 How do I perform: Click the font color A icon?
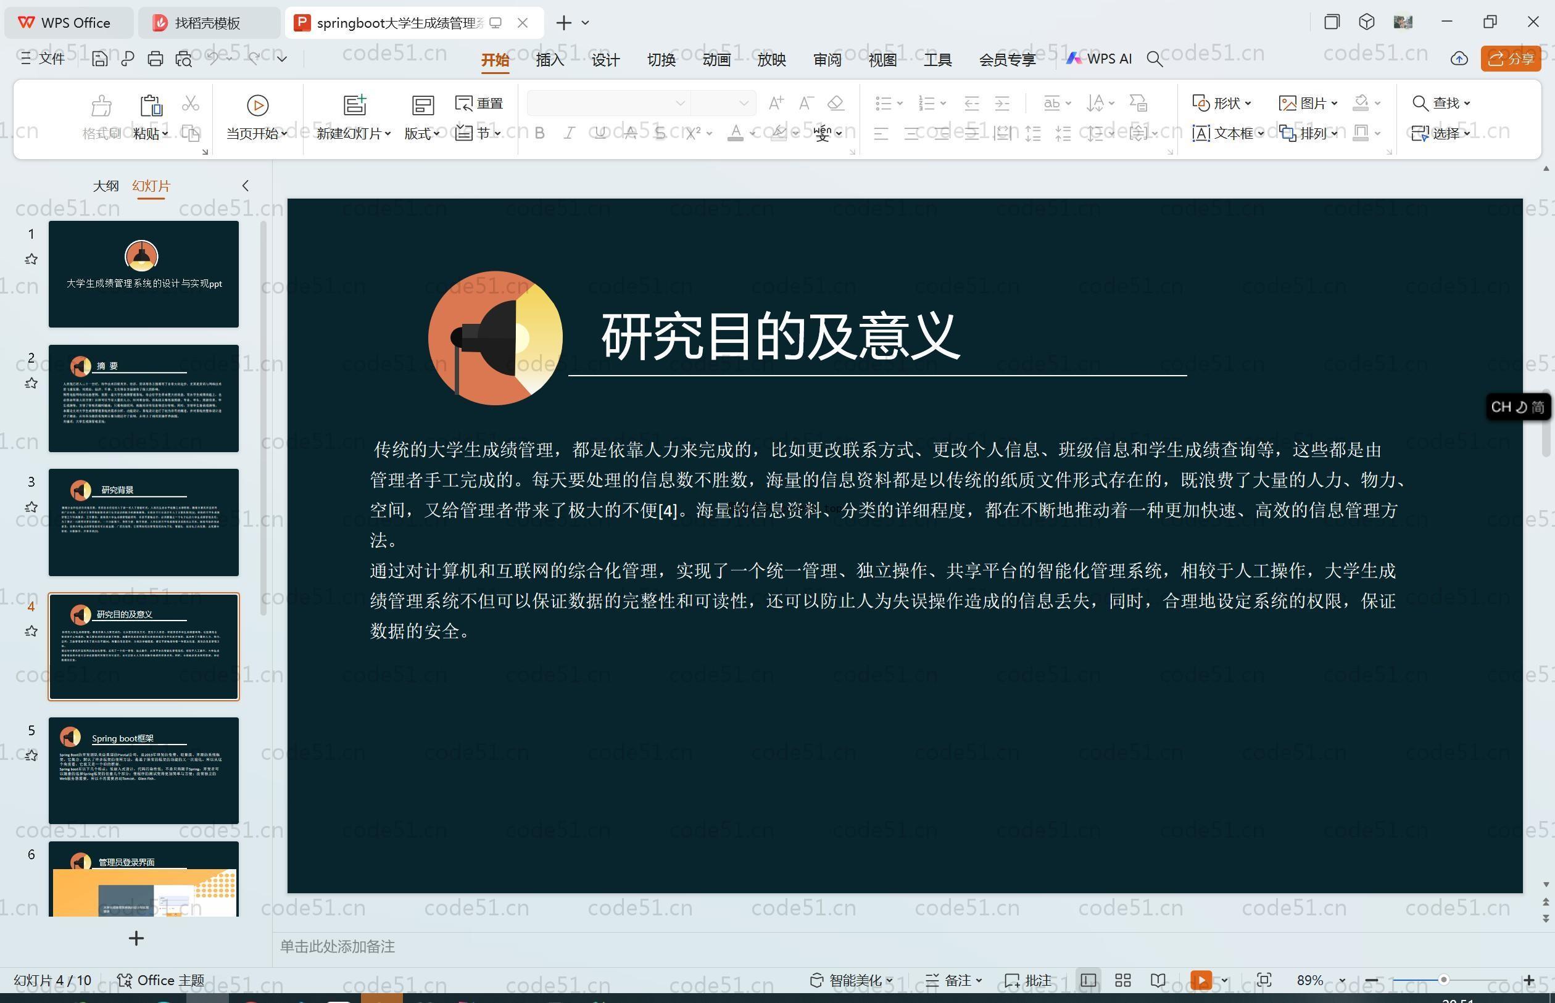click(x=736, y=133)
